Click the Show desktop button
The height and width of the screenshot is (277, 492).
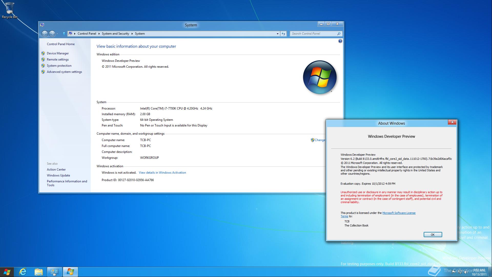click(x=490, y=272)
